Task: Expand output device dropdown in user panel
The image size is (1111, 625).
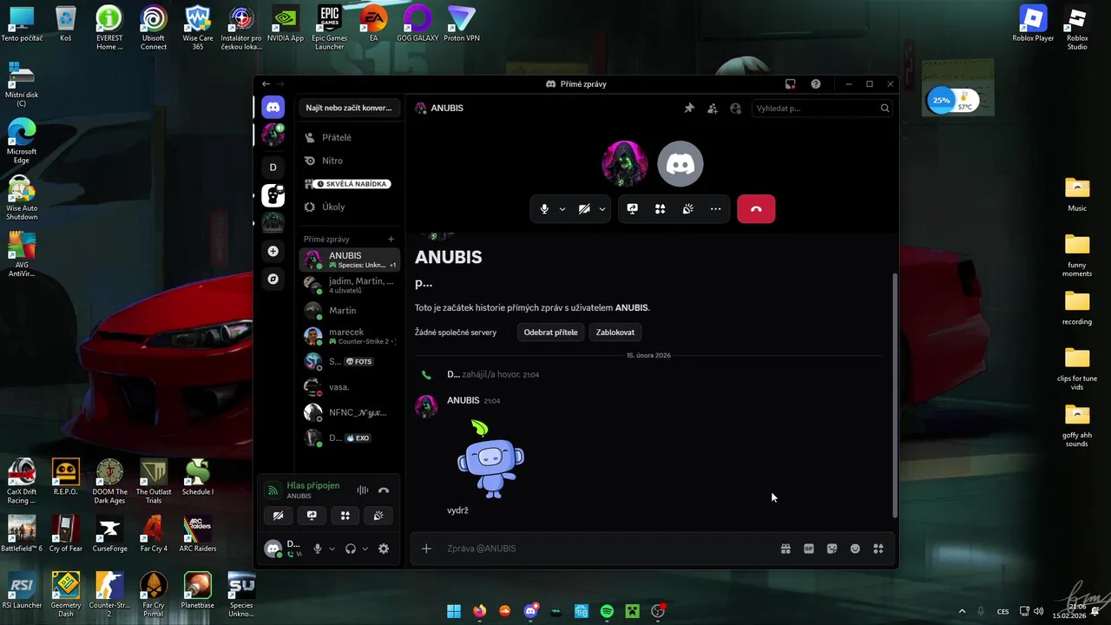Action: coord(365,549)
